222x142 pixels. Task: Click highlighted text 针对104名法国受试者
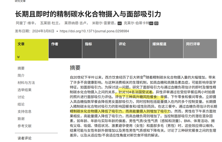point(135,92)
